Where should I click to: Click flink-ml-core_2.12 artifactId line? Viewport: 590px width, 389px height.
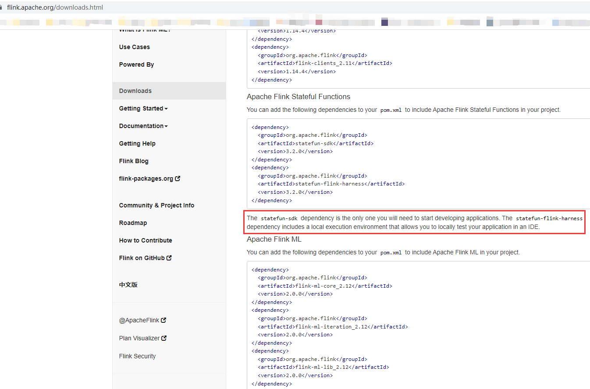(325, 286)
